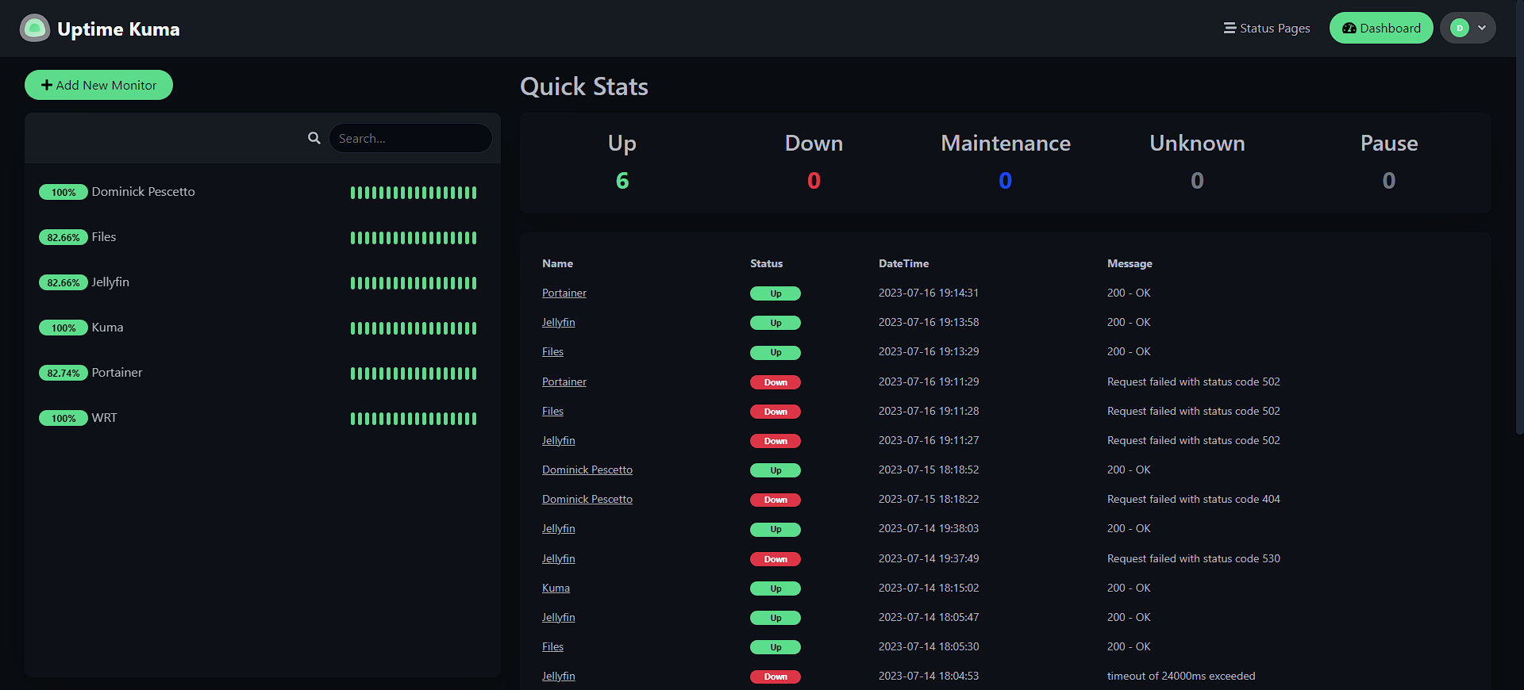Focus the monitor search field
Screen dimensions: 1524x690
click(410, 138)
